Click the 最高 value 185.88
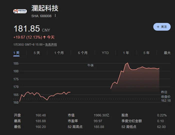This screenshot has height=135, width=175. pos(40,121)
